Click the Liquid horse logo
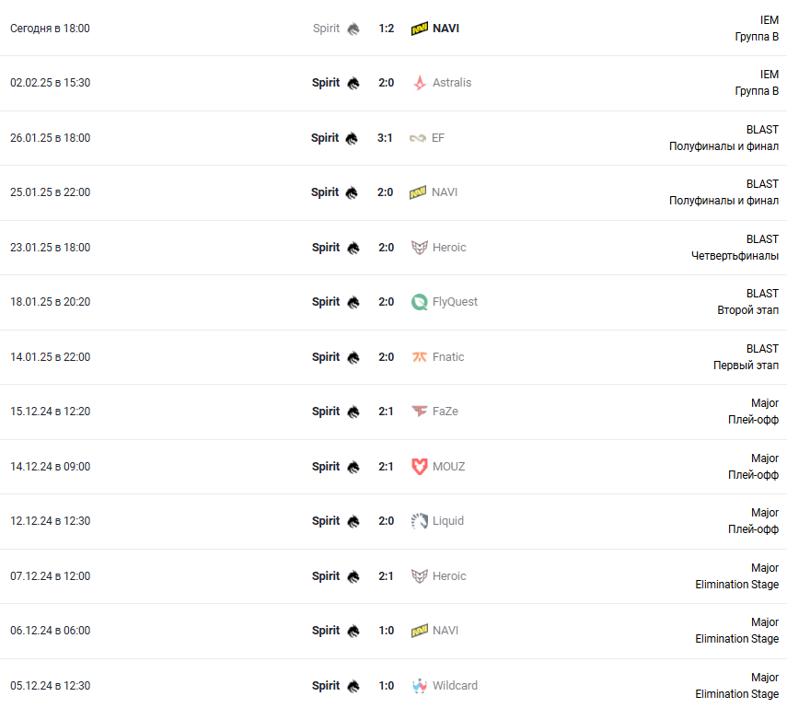Viewport: 787px width, 708px height. tap(420, 521)
